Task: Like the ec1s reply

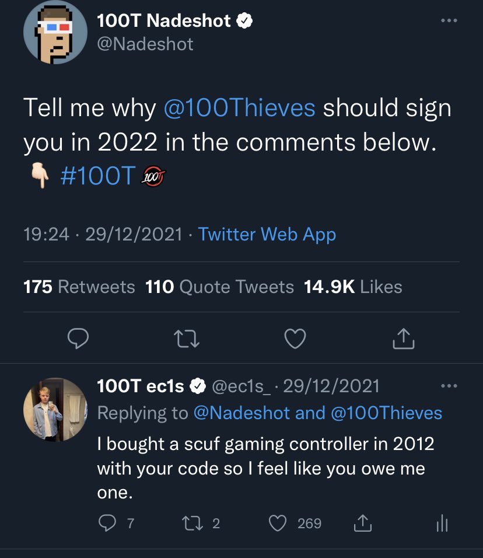Action: (x=279, y=523)
